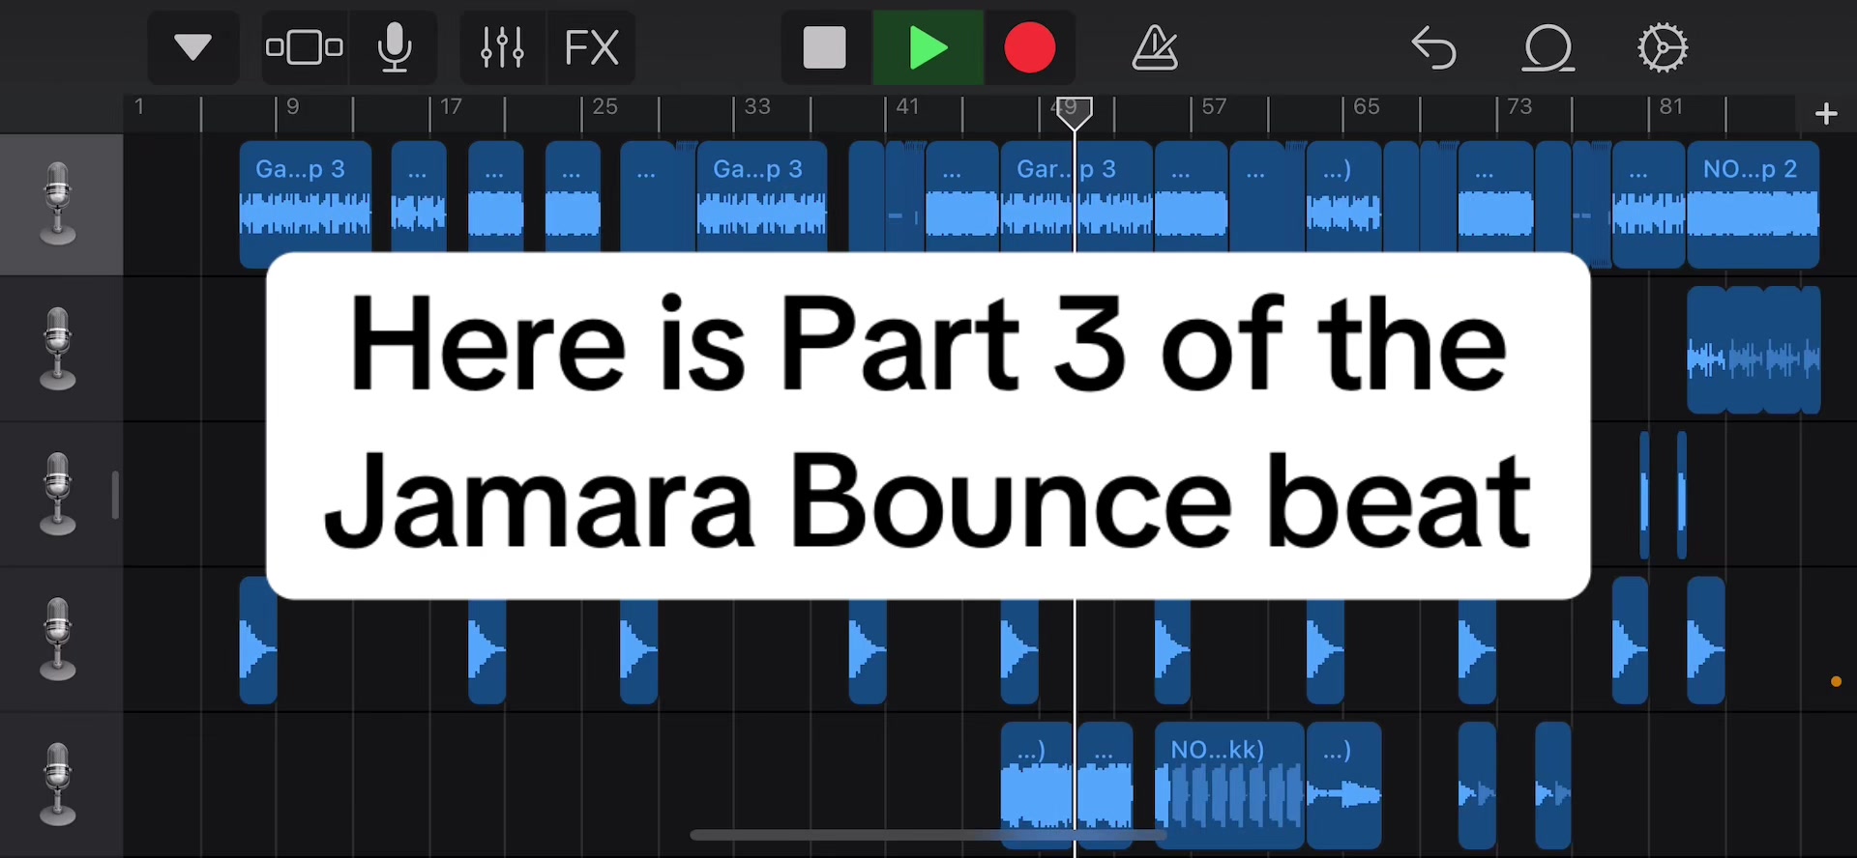Select the NO...kk) audio region
The height and width of the screenshot is (858, 1857).
point(1229,786)
